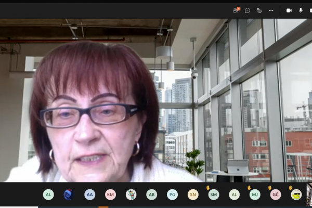Select participant avatar AB
This screenshot has height=208, width=312.
point(152,194)
